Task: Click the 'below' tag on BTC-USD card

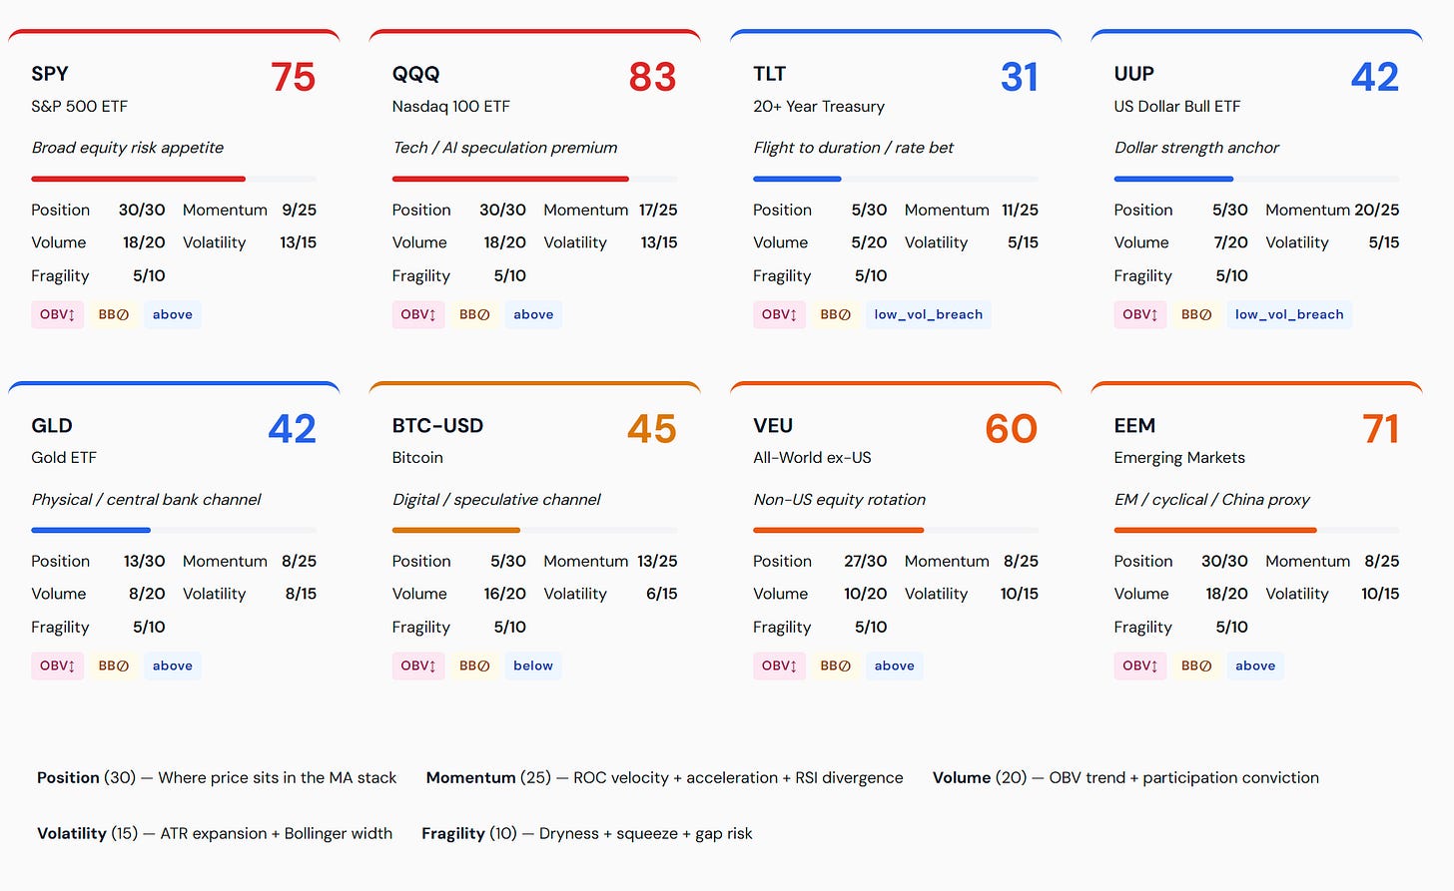Action: coord(533,666)
